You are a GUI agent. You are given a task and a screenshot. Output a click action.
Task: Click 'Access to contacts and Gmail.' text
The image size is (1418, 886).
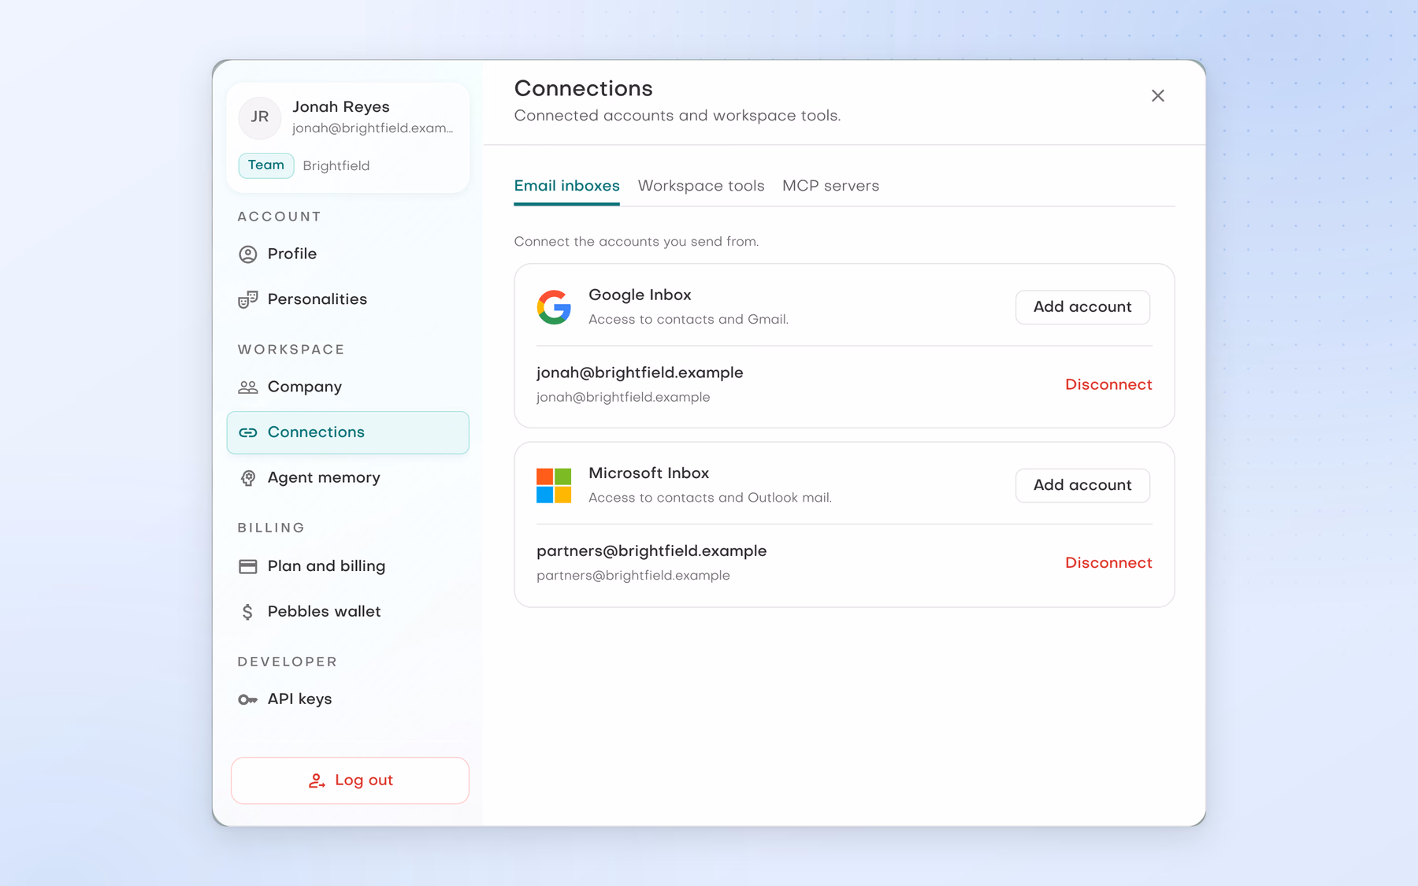(x=689, y=320)
